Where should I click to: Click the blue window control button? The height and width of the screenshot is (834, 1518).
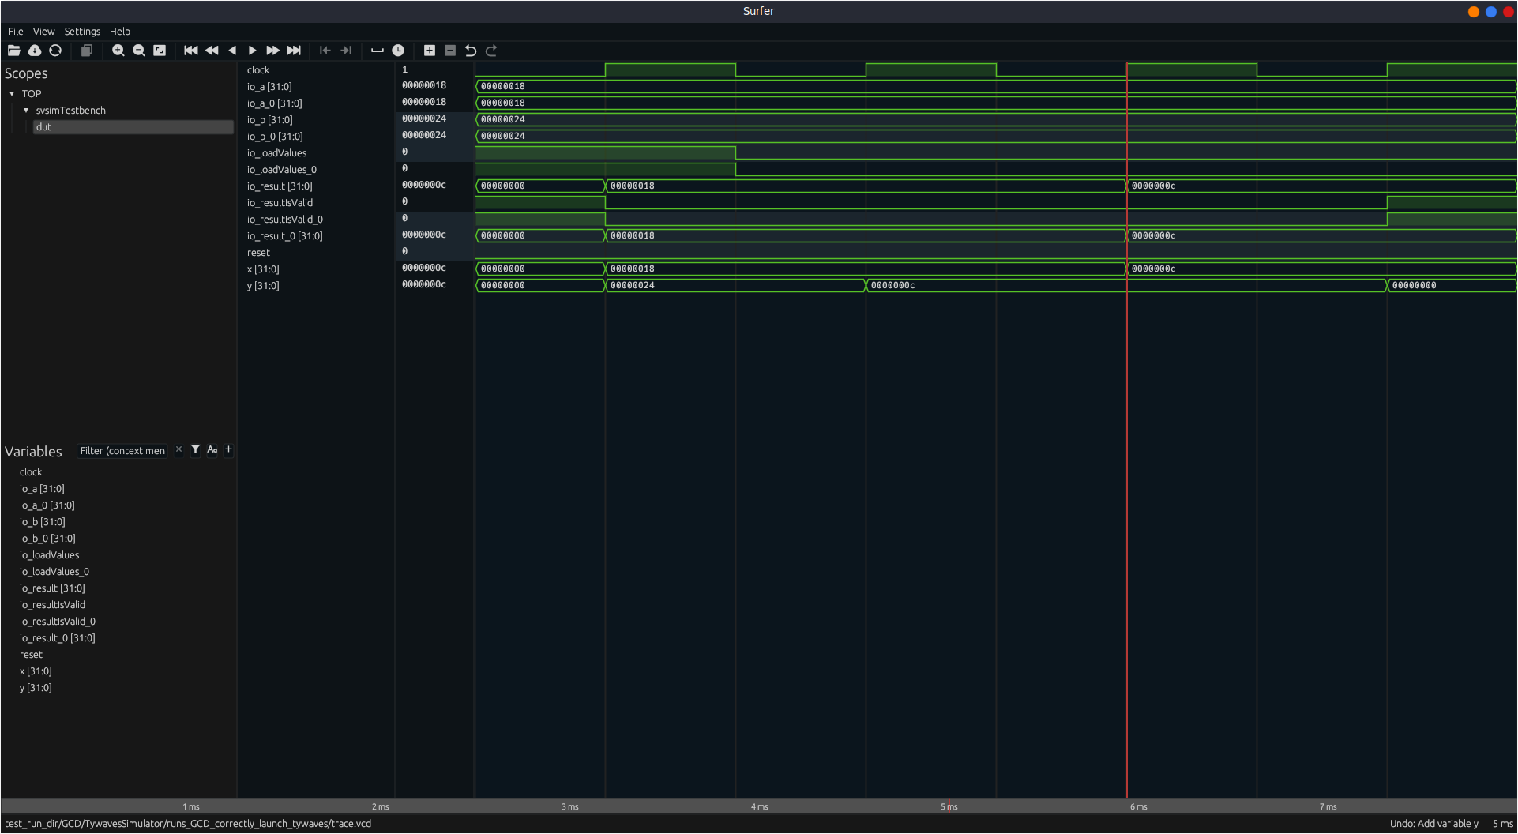(x=1491, y=12)
